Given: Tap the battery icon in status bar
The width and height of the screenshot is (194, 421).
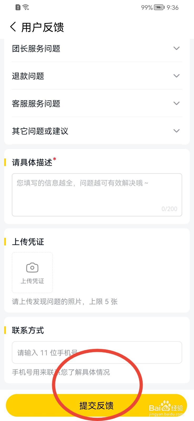Looking at the screenshot, I should coord(159,7).
